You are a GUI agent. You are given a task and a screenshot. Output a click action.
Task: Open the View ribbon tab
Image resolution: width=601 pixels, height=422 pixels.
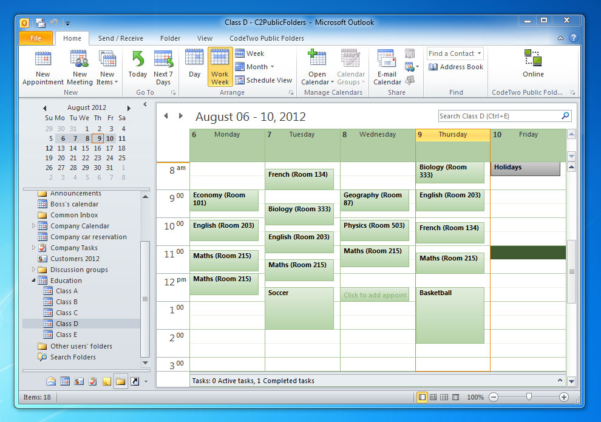[205, 38]
